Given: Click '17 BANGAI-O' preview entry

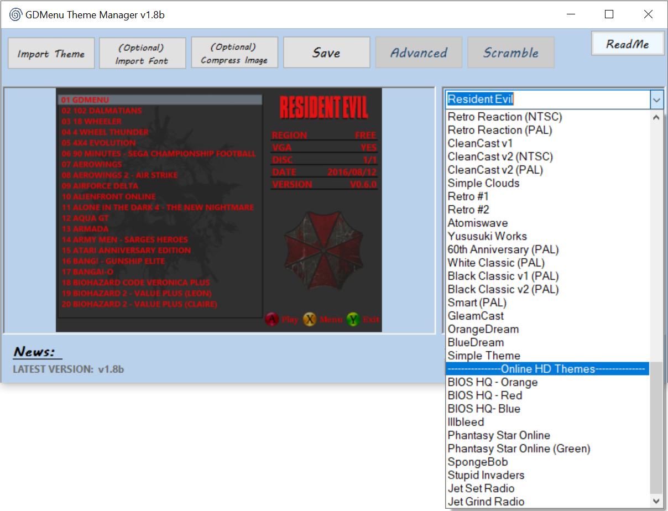Looking at the screenshot, I should (87, 272).
